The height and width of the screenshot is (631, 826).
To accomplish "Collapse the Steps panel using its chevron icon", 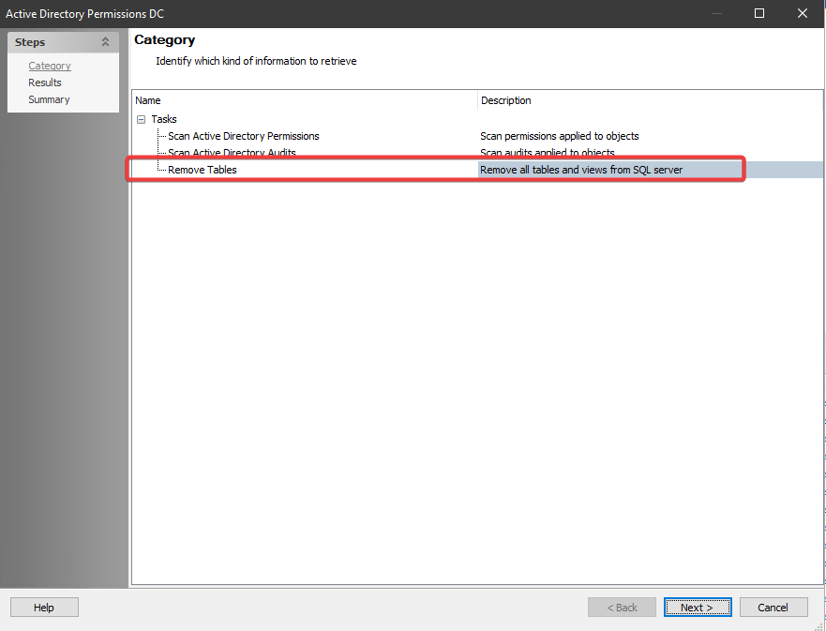I will tap(105, 41).
